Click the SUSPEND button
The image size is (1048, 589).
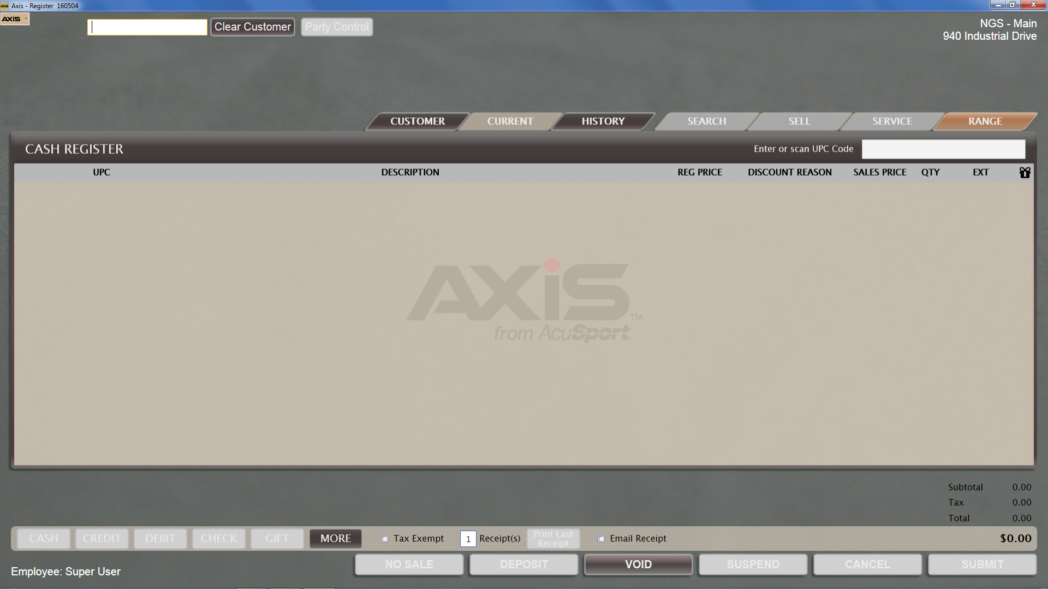click(753, 564)
